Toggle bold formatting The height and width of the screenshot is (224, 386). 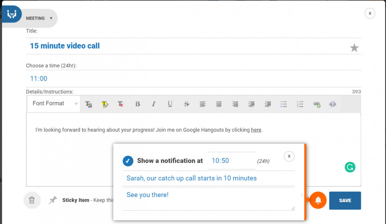click(138, 104)
